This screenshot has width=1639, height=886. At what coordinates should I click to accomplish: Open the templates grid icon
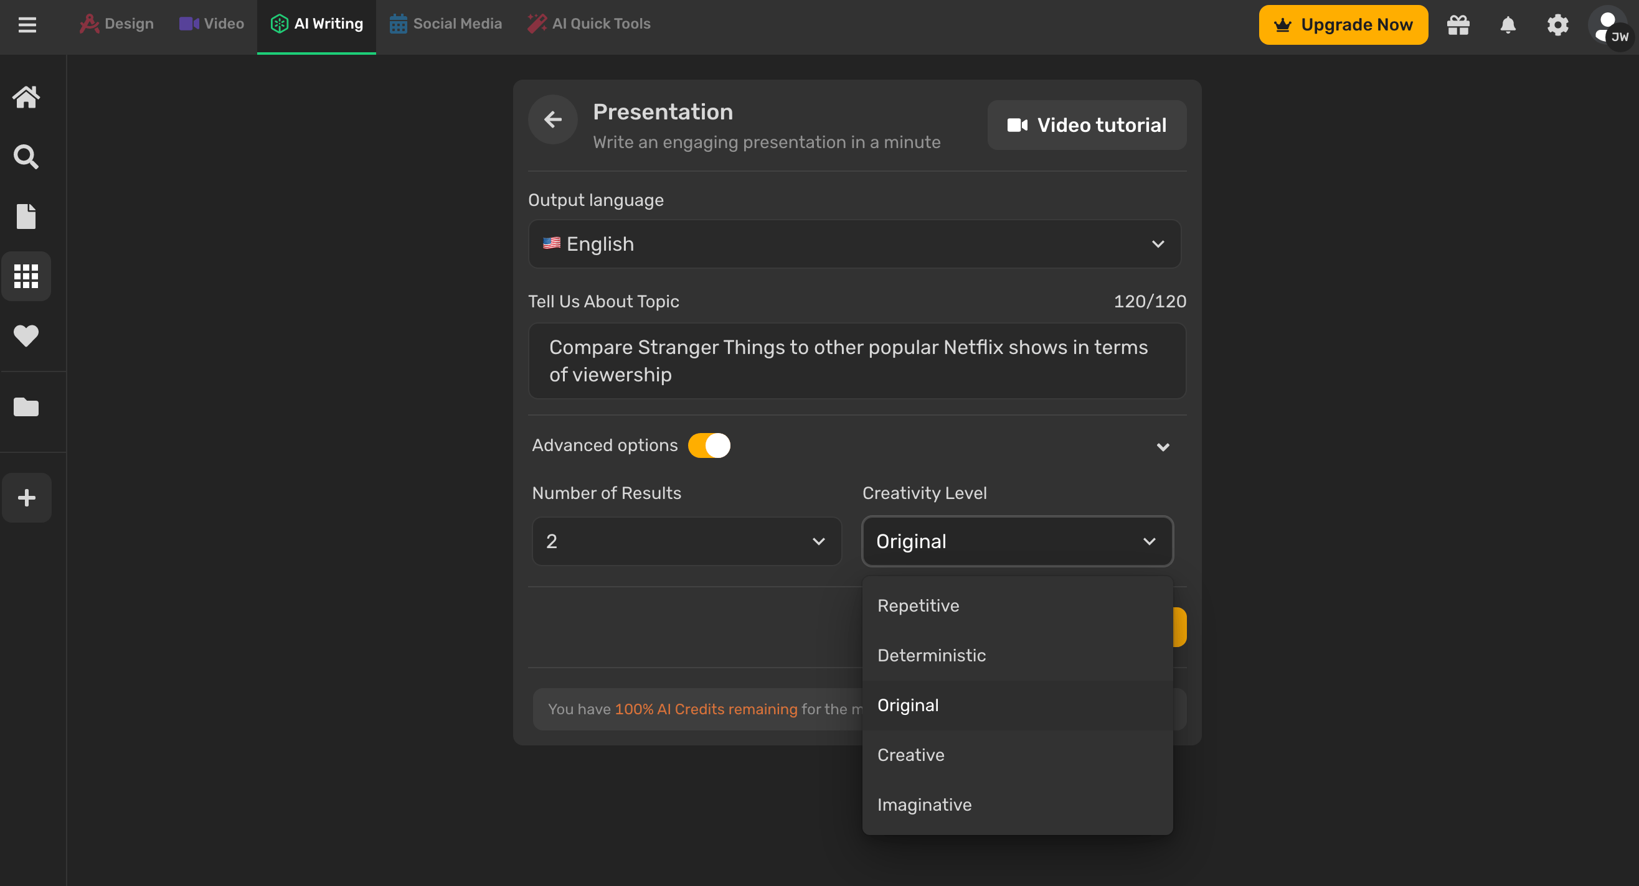tap(26, 276)
